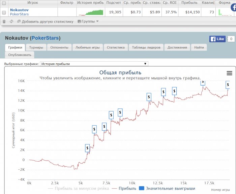Viewport: 236px width, 194px height.
Task: Open the Группы dropdown
Action: [x=88, y=21]
